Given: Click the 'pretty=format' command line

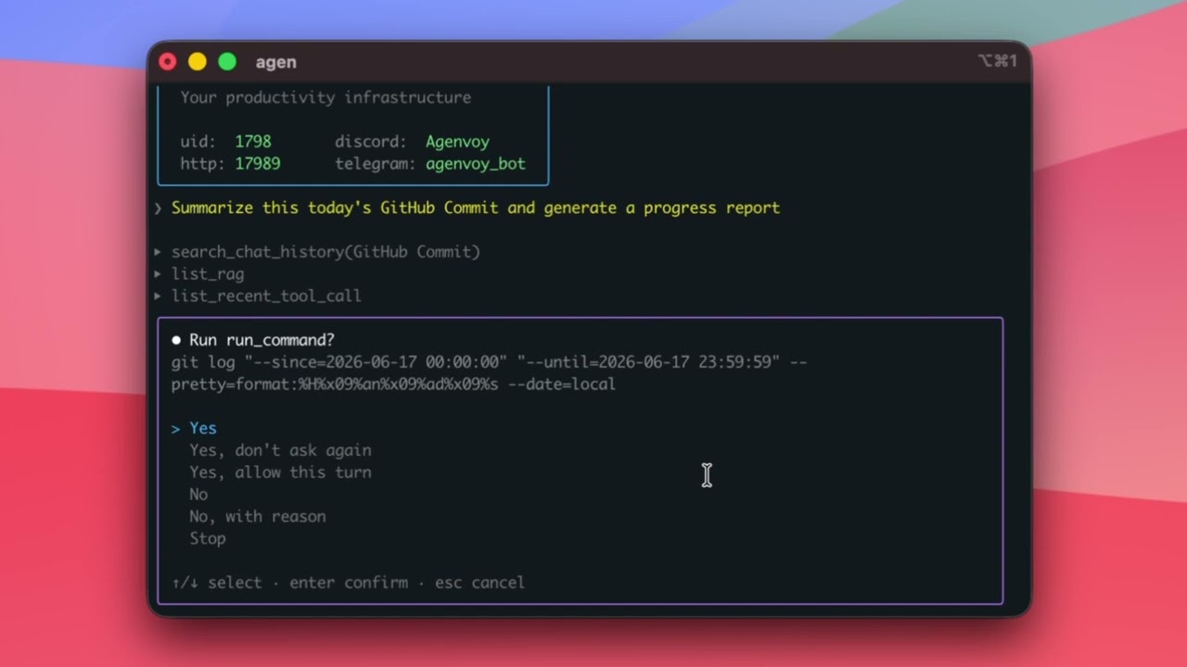Looking at the screenshot, I should click(393, 384).
